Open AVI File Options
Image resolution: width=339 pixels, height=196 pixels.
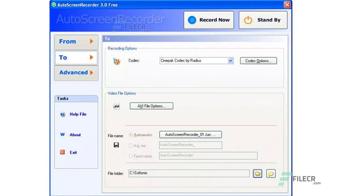(151, 106)
